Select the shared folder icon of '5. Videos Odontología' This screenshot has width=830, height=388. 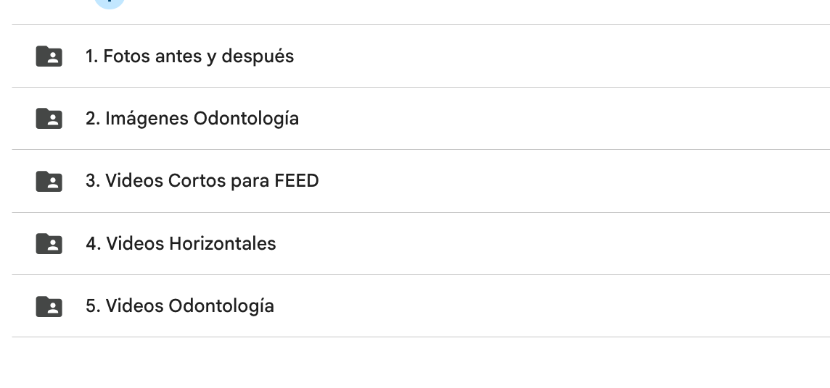(x=49, y=306)
